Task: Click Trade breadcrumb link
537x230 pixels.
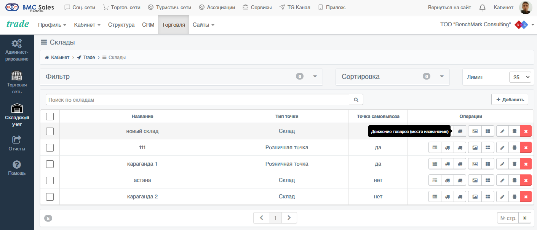Action: click(x=86, y=57)
